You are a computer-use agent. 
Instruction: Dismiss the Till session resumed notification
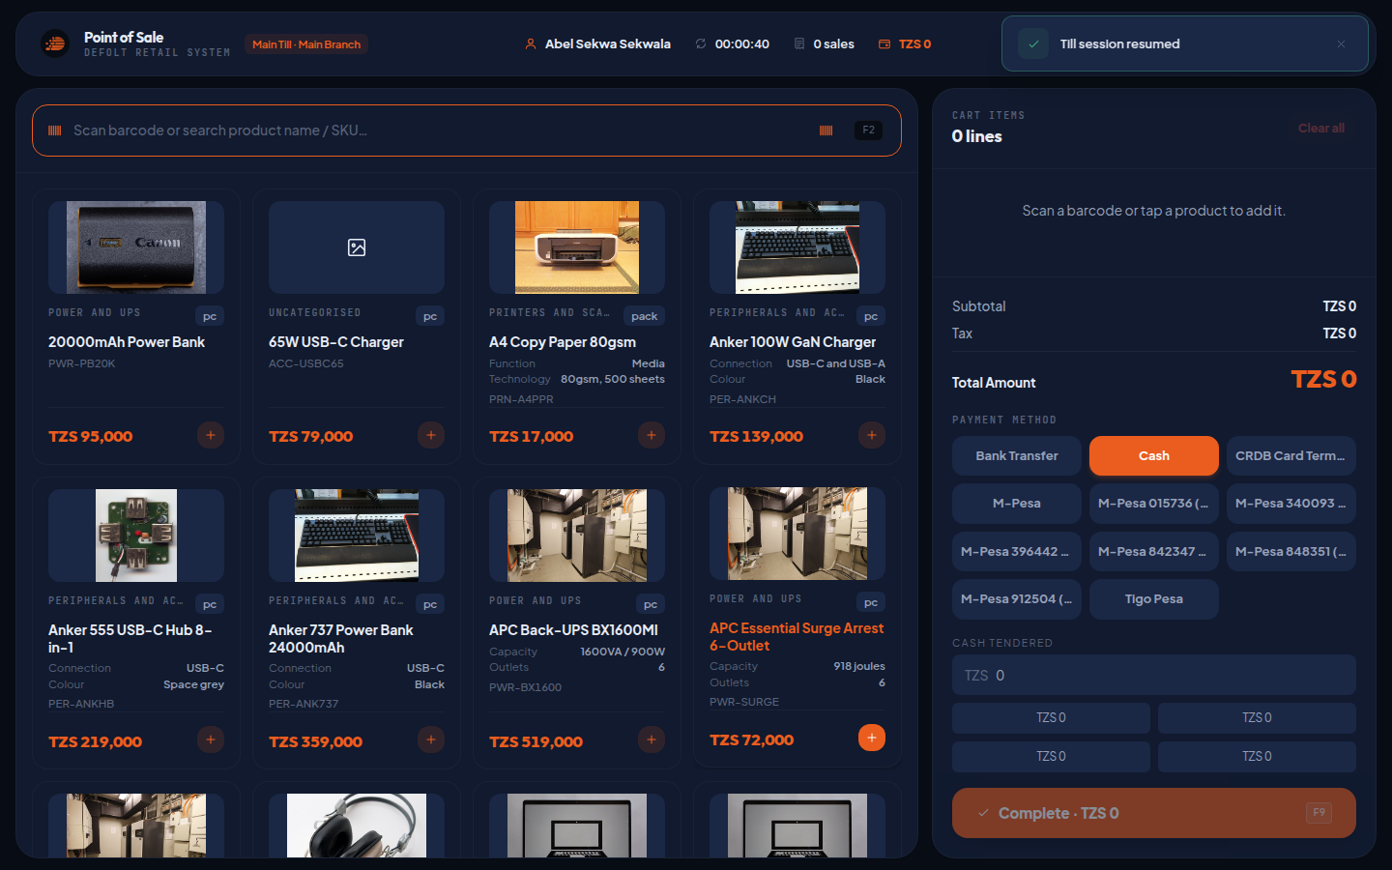tap(1341, 43)
